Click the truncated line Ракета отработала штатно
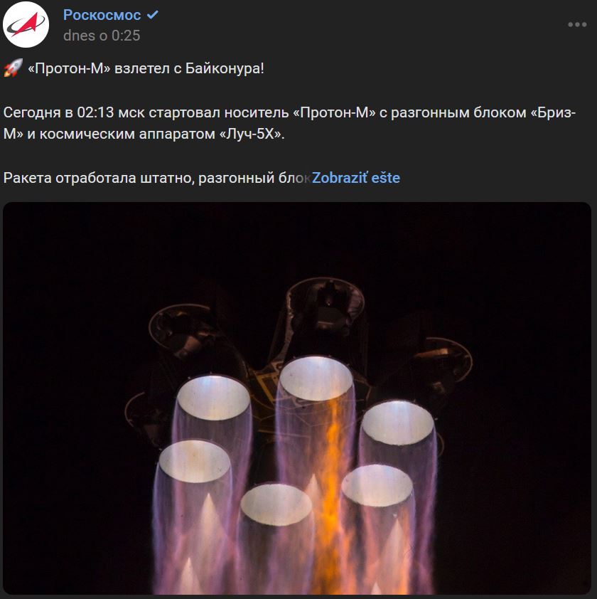This screenshot has height=599, width=597. (x=156, y=178)
